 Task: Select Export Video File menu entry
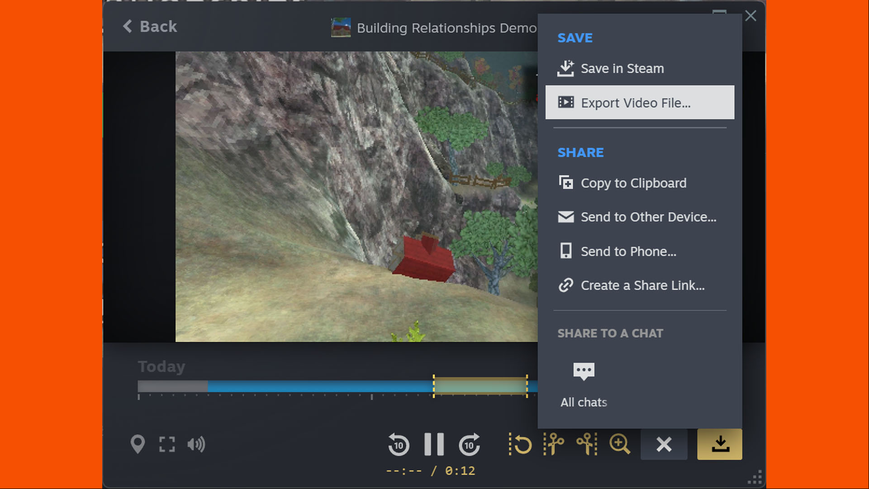(640, 103)
